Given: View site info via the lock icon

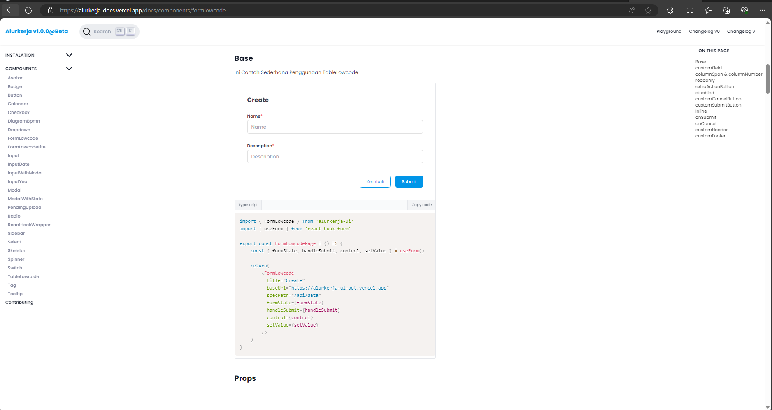Looking at the screenshot, I should [x=51, y=10].
